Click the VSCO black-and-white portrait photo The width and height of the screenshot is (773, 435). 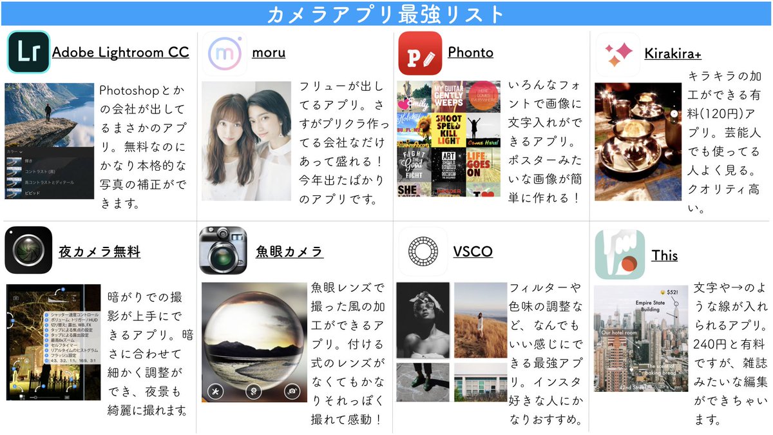click(x=423, y=320)
